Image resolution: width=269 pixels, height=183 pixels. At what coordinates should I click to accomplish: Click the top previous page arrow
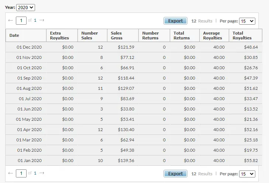click(11, 20)
